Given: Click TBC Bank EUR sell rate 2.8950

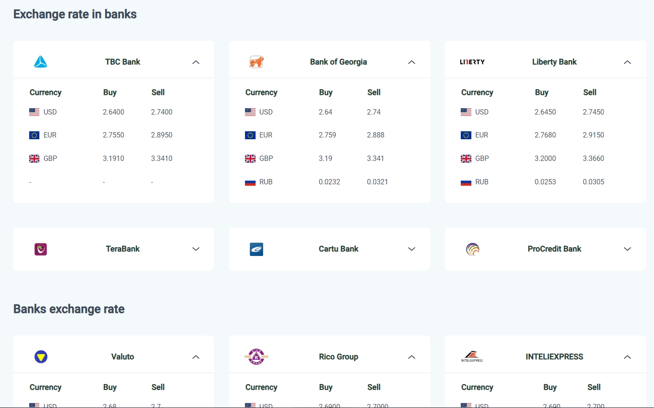Looking at the screenshot, I should [162, 135].
